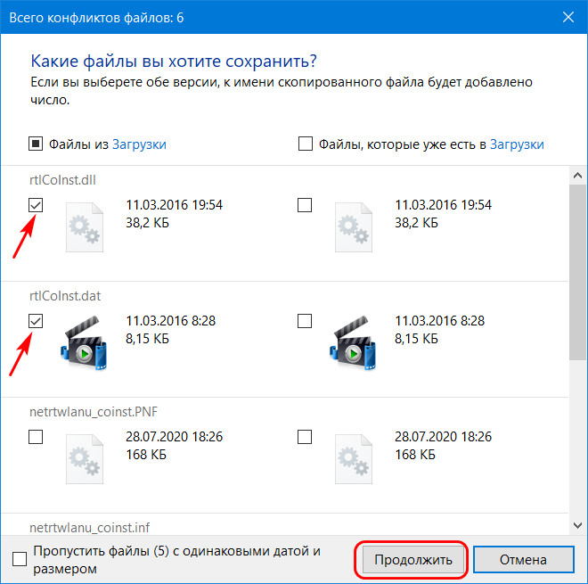588x584 pixels.
Task: Click the destination netrtwlanu_coinst.PNF file icon
Action: pos(354,458)
